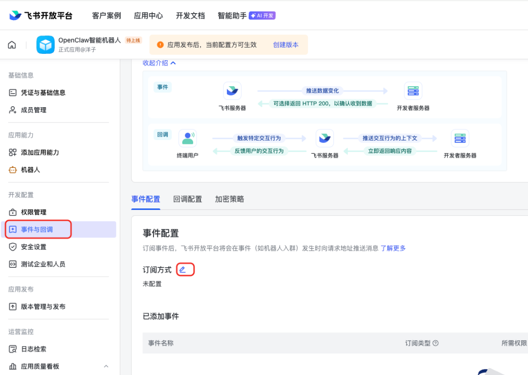
Task: Click the 安全设置 sidebar icon
Action: 13,247
